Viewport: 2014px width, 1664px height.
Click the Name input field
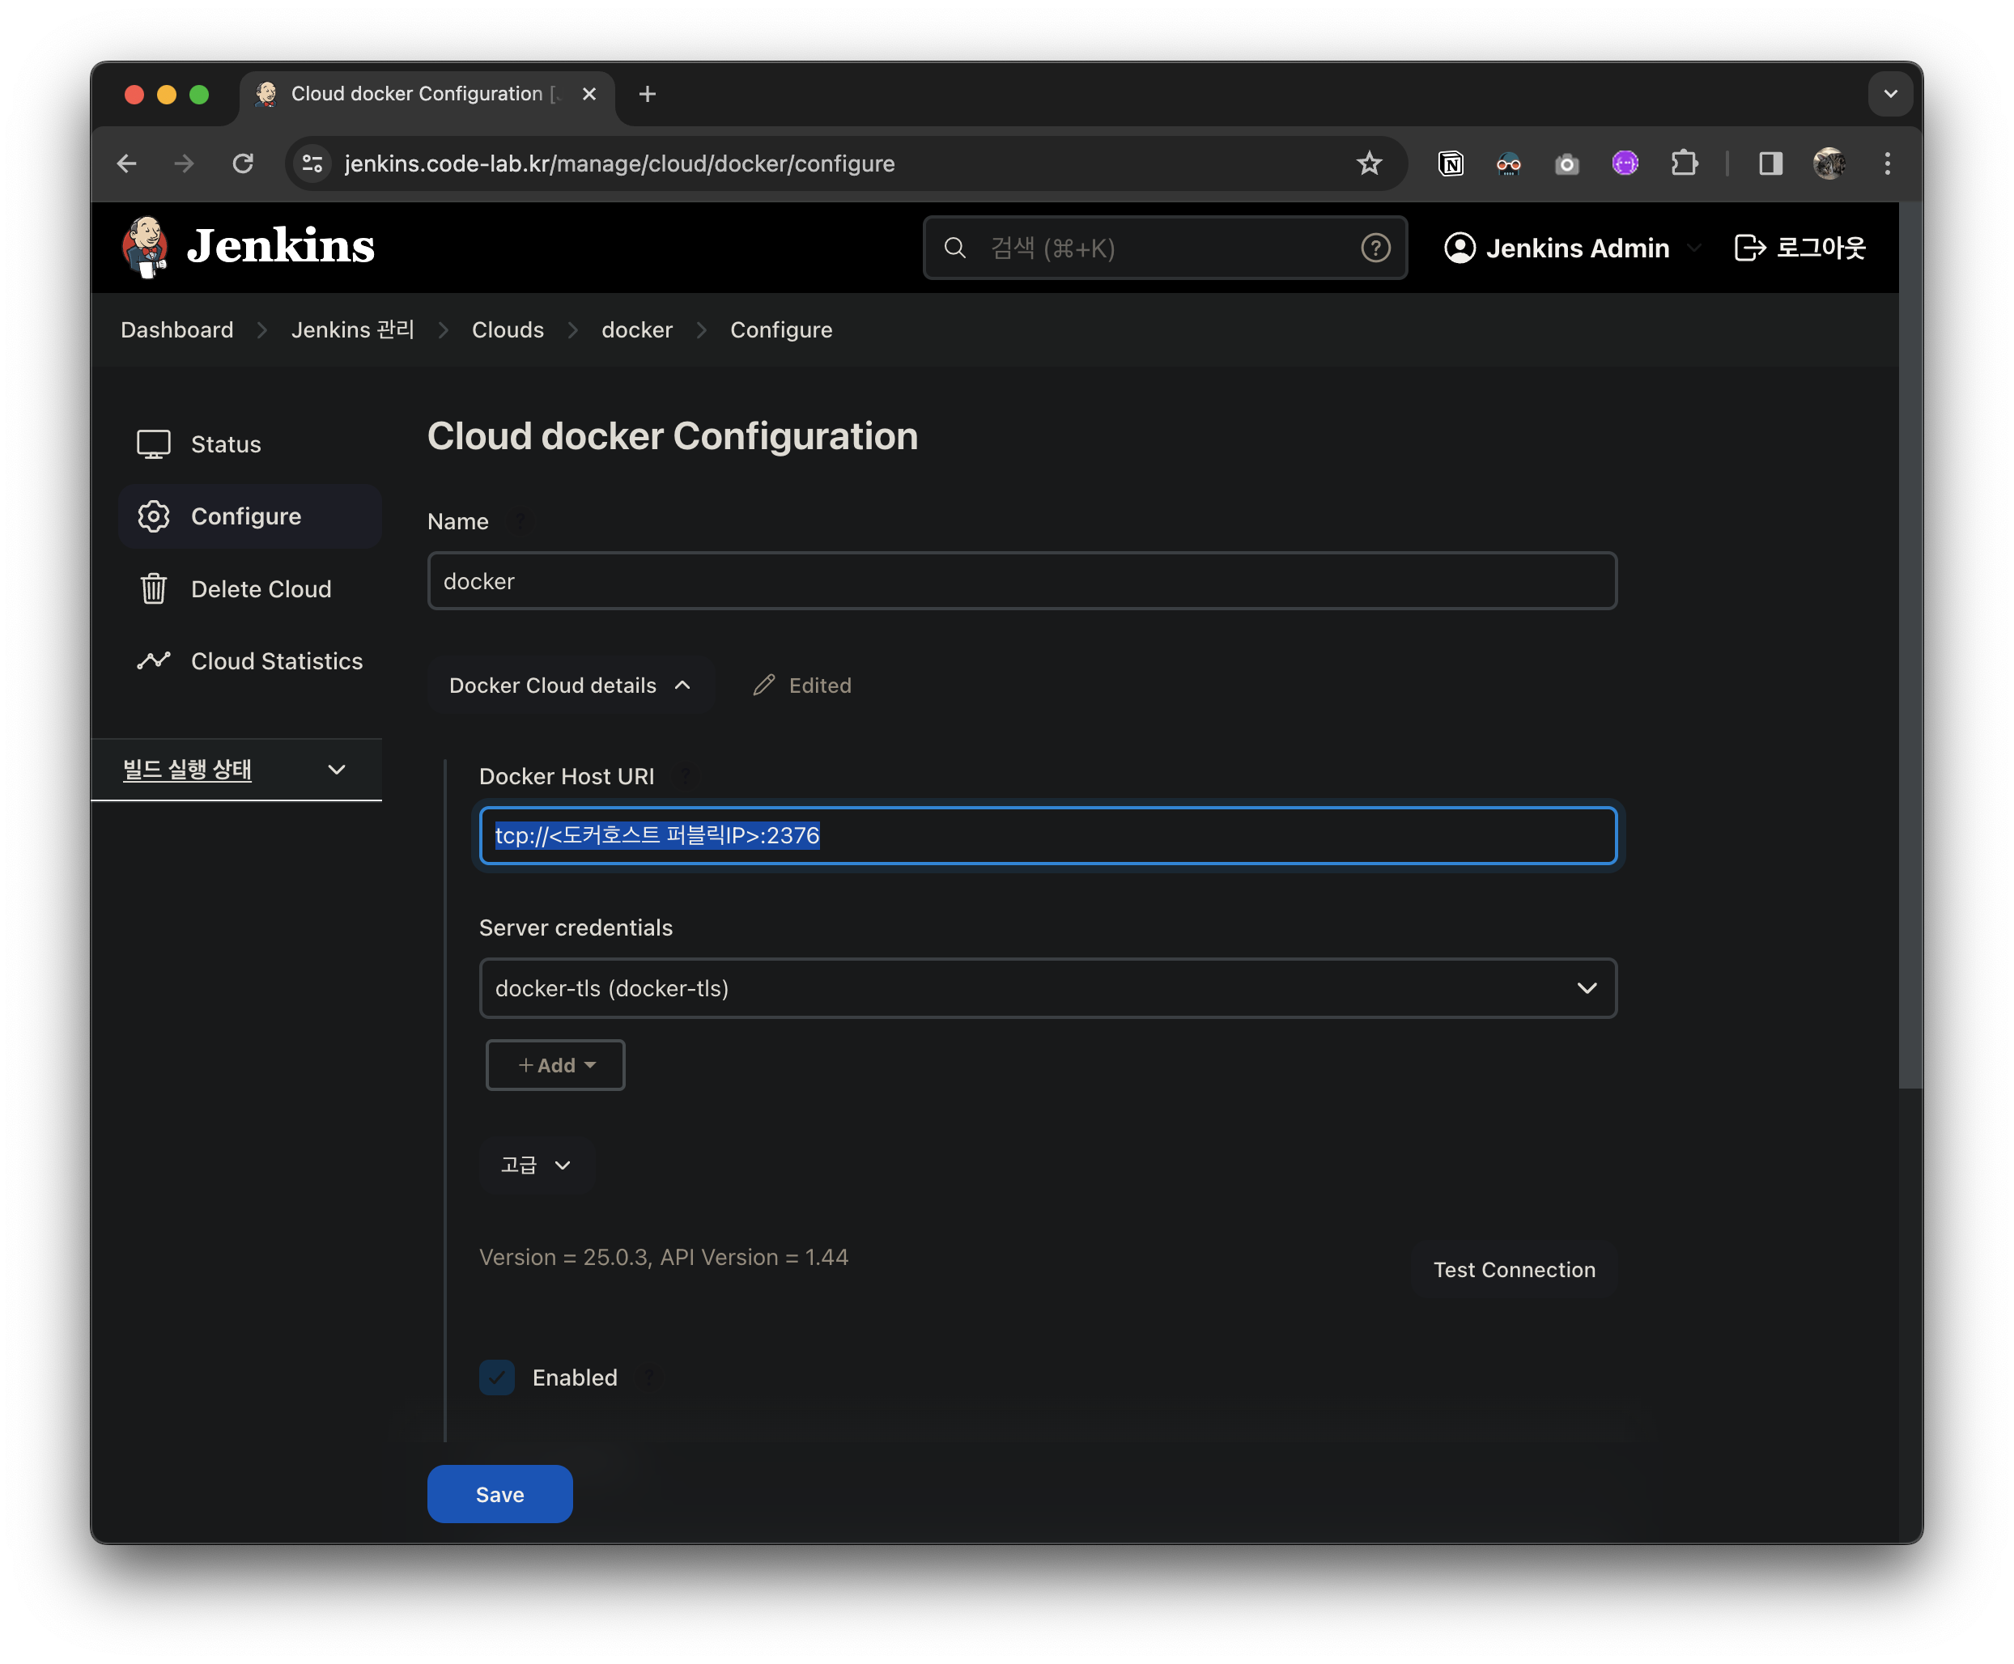point(1021,581)
